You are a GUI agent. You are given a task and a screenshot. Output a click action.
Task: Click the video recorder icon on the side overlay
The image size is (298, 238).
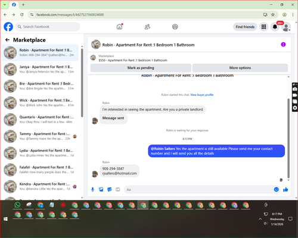295,95
